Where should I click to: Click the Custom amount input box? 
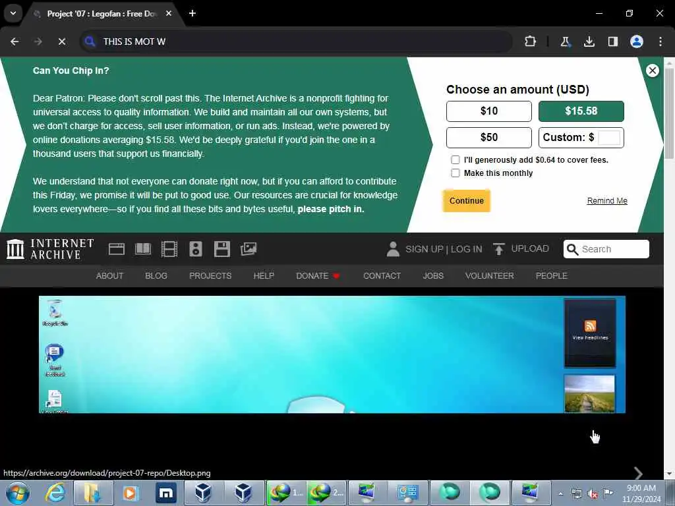coord(609,138)
